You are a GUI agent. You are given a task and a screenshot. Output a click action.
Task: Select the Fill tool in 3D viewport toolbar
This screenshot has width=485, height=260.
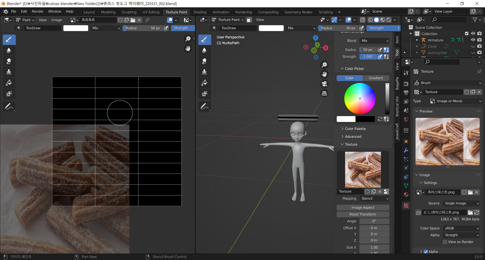point(205,83)
